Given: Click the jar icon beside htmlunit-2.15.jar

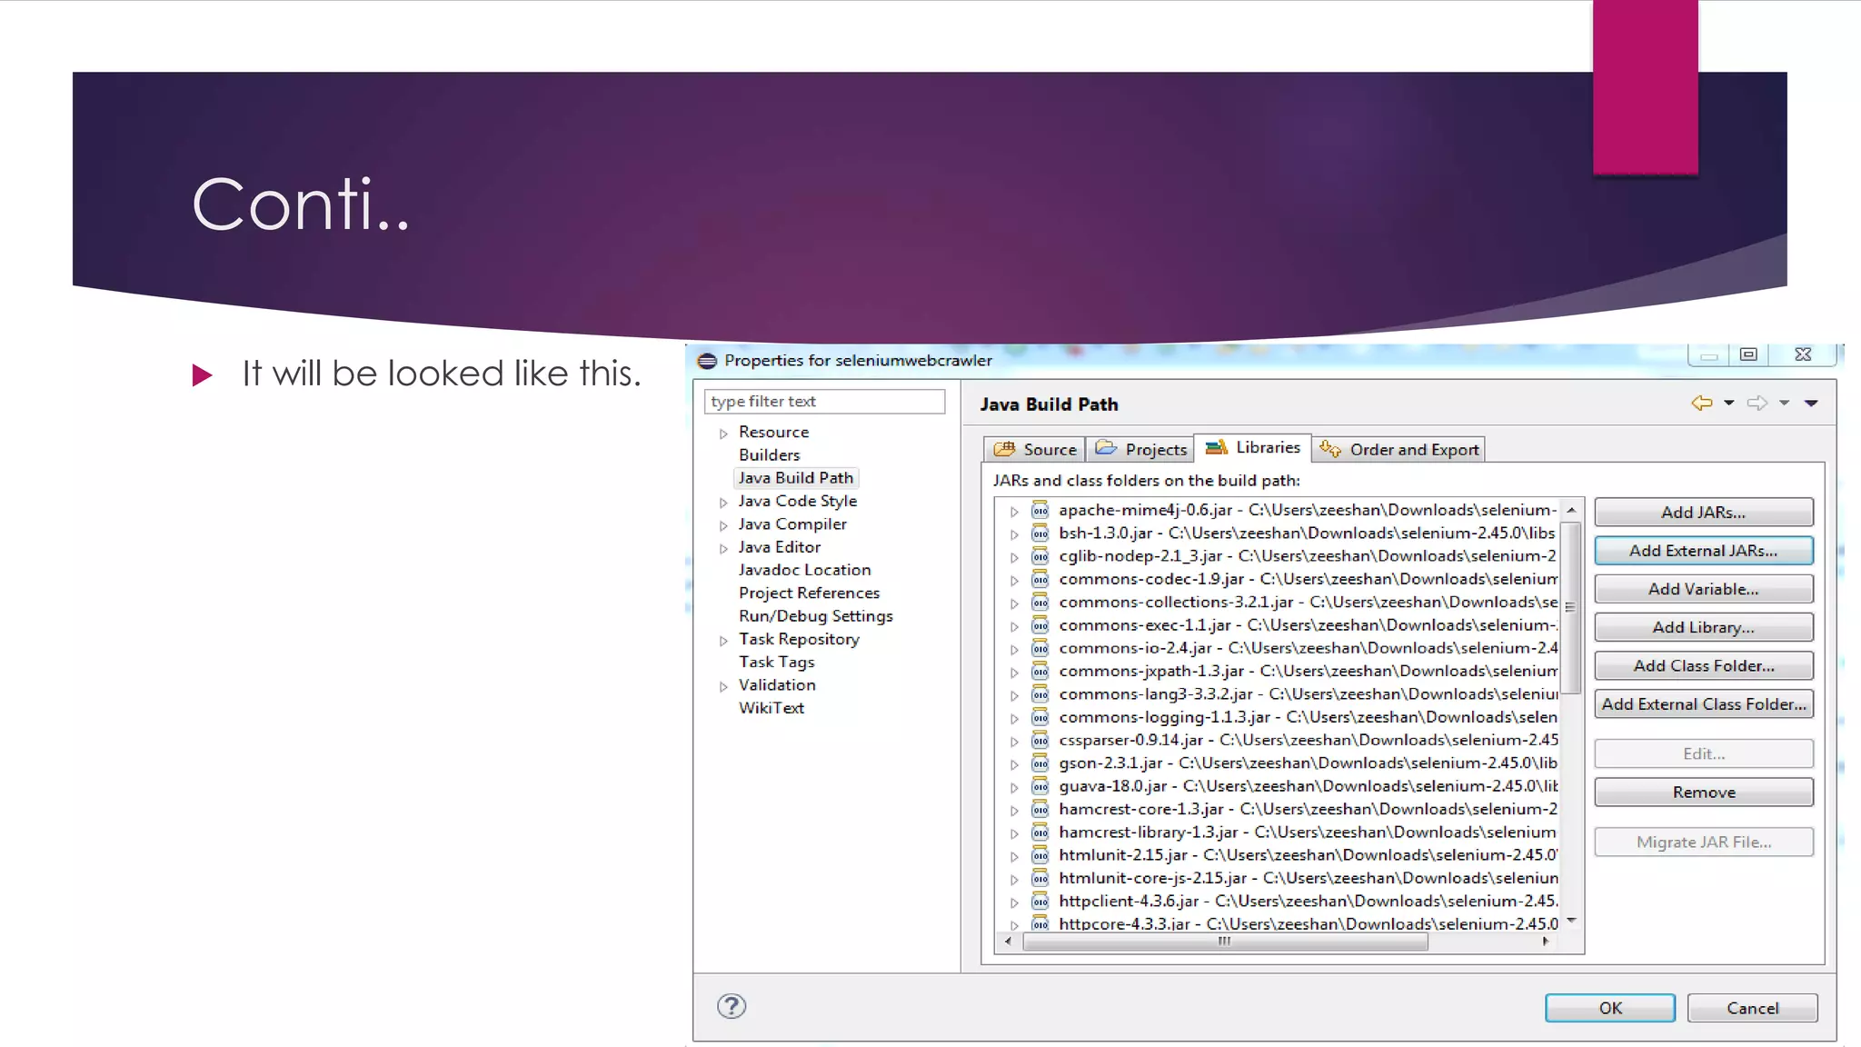Looking at the screenshot, I should pyautogui.click(x=1040, y=856).
